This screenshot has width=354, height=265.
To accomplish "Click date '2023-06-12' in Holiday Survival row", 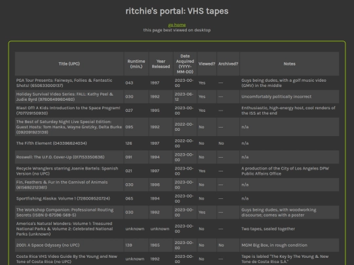I will (184, 97).
